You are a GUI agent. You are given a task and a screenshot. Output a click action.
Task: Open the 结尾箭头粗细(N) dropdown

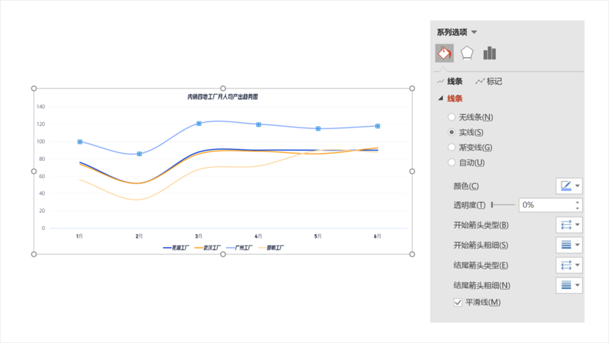click(x=569, y=285)
